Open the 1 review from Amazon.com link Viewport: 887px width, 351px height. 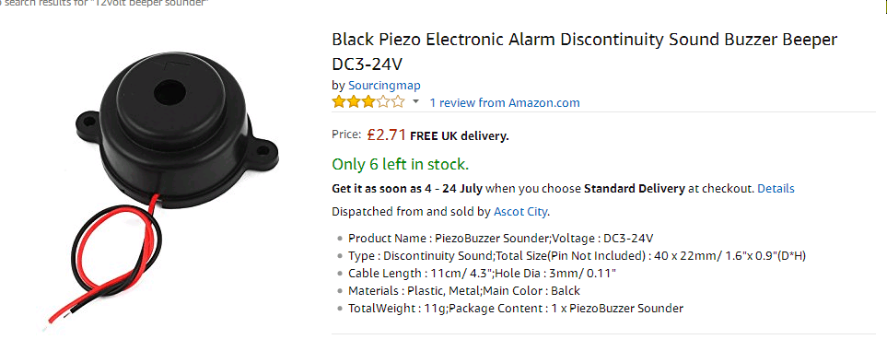tap(505, 102)
